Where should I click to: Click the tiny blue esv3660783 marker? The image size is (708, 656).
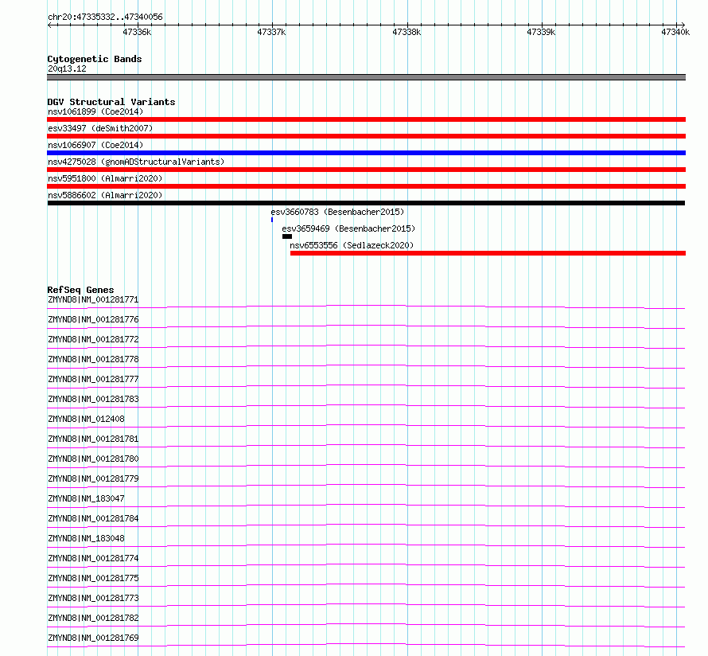point(272,220)
